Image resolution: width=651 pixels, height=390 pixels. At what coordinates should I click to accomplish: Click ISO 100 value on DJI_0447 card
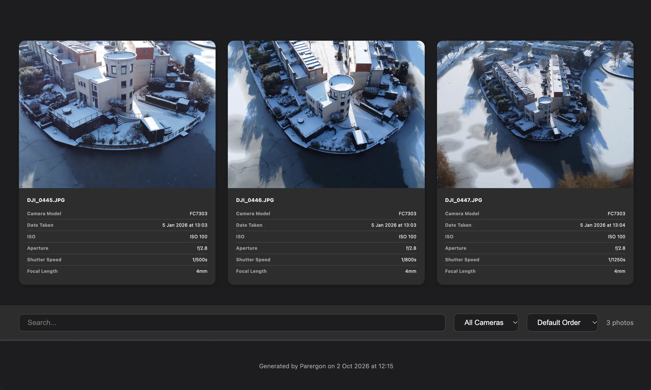[x=616, y=236]
